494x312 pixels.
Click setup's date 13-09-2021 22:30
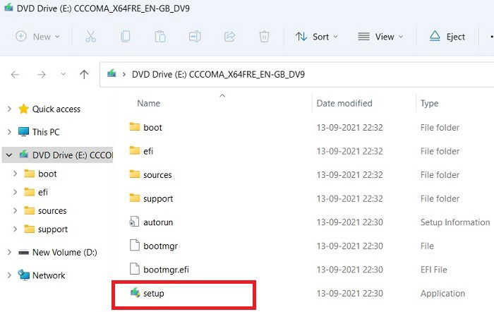[x=350, y=294]
